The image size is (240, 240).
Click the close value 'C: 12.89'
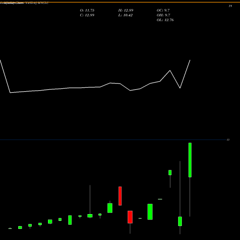coord(87,15)
